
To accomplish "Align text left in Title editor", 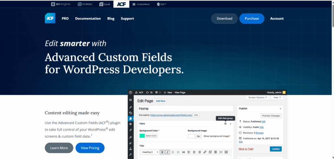I will 189,152.
